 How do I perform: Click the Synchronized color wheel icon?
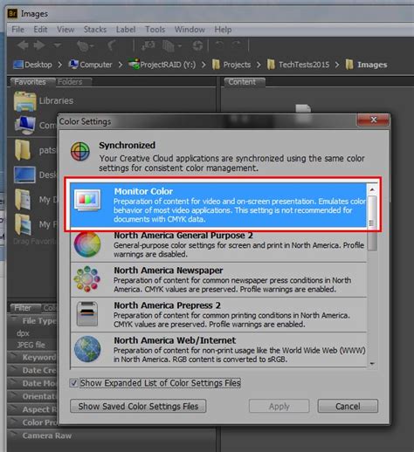tap(80, 152)
